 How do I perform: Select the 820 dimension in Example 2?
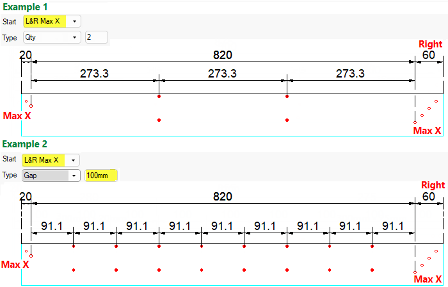(222, 197)
